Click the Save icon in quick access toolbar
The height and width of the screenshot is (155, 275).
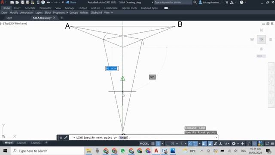22,2
